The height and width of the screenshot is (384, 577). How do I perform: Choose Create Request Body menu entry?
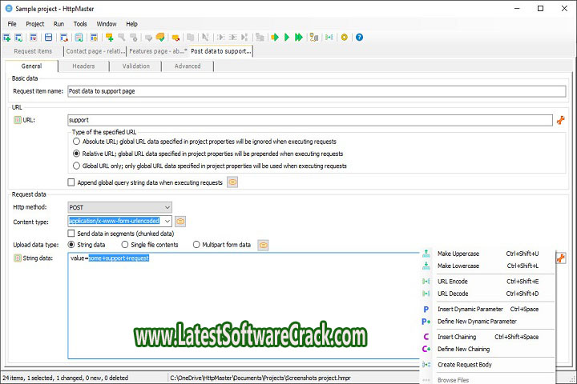coord(487,365)
